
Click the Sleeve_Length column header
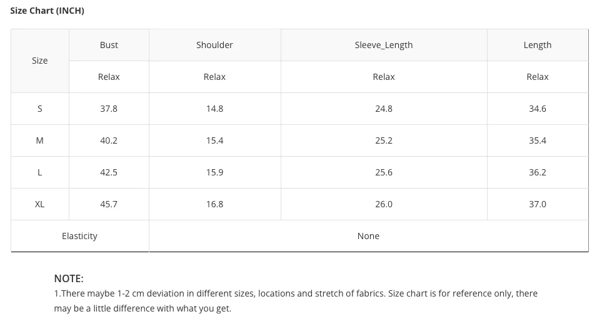pyautogui.click(x=384, y=45)
